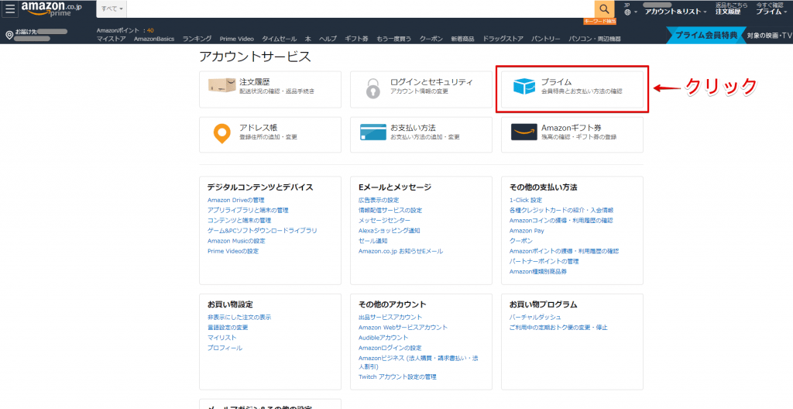The image size is (793, 409).
Task: Open 言語設定の変更 link
Action: coord(228,327)
